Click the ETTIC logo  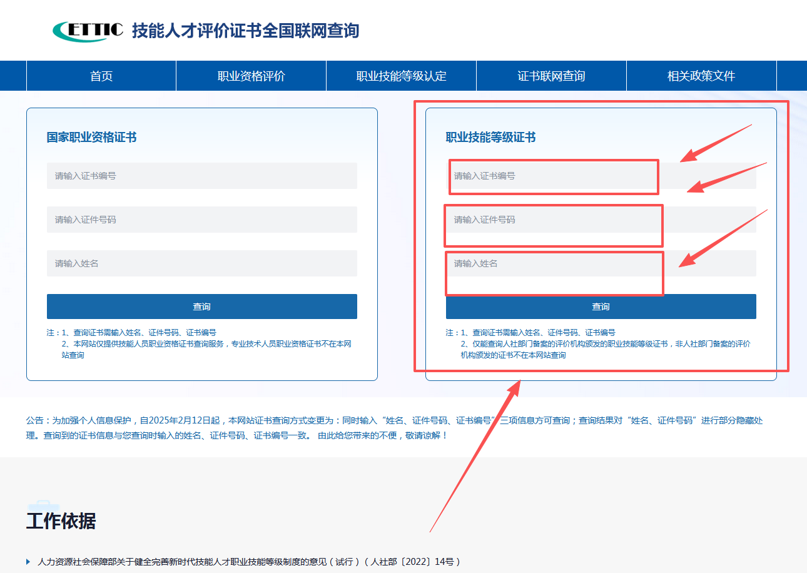[x=88, y=29]
